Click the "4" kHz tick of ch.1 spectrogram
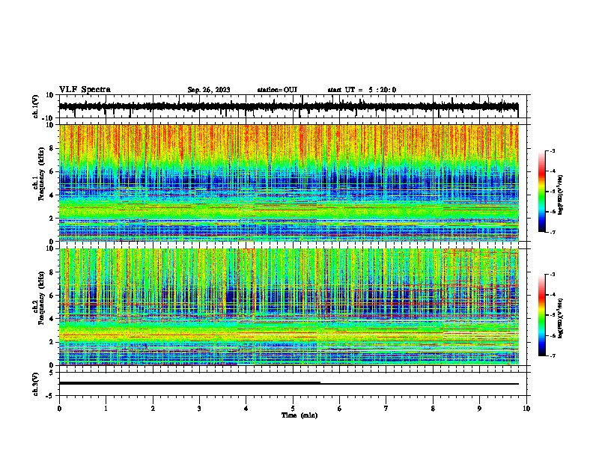 point(52,195)
